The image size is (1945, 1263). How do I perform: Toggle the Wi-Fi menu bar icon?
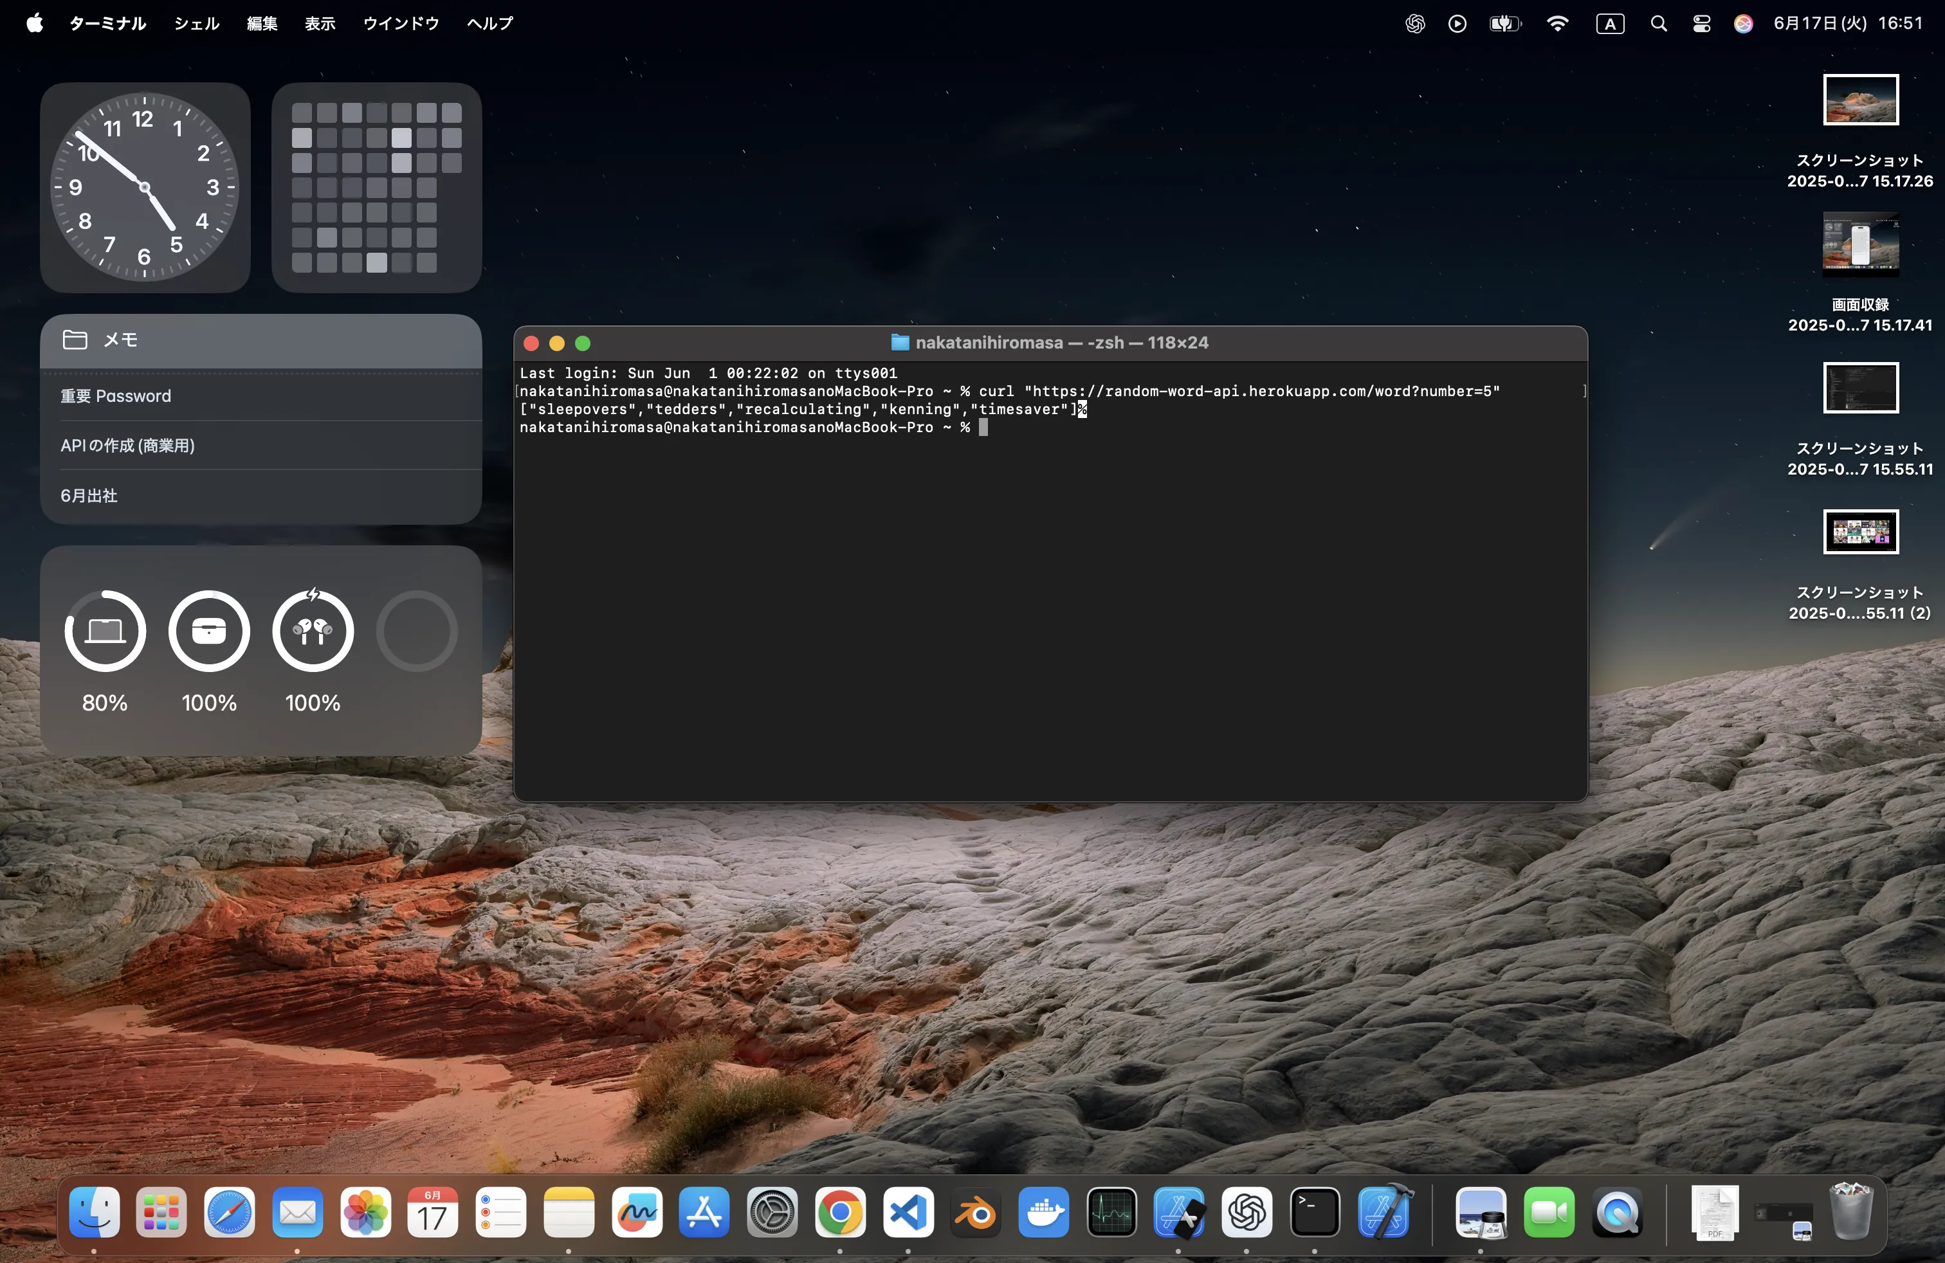click(x=1558, y=24)
